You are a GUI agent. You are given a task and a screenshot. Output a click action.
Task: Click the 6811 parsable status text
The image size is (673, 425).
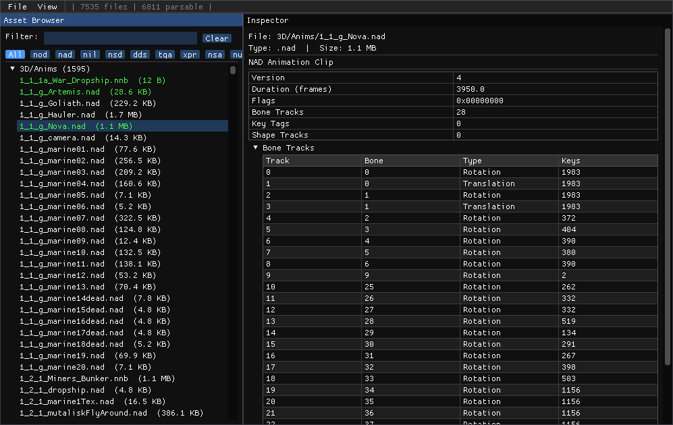click(x=172, y=7)
